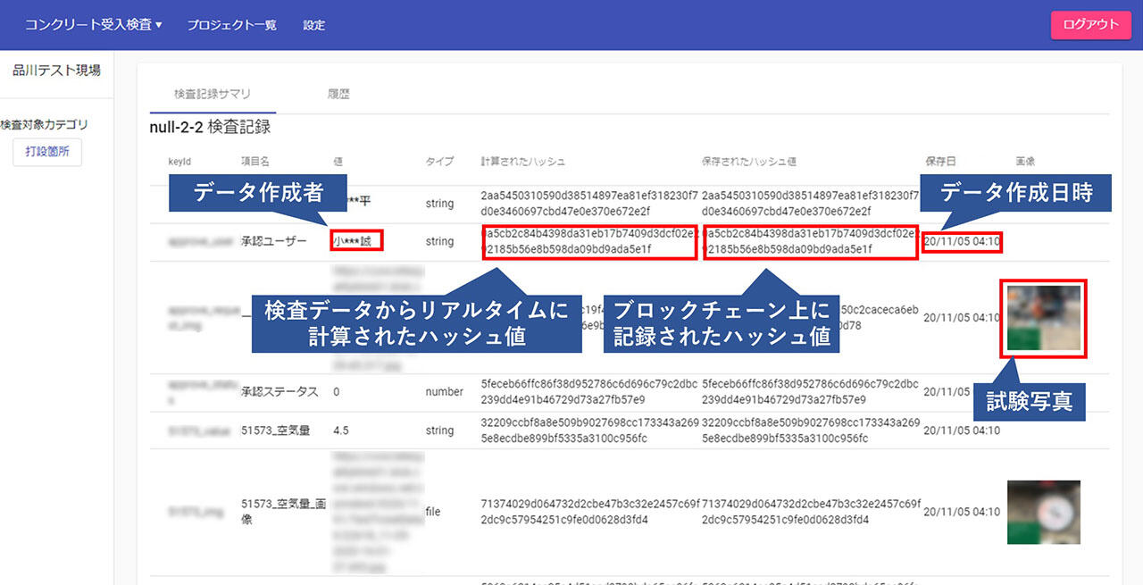
Task: Open the 51573_空気量_画像 gauge thumbnail
Action: (x=1043, y=512)
